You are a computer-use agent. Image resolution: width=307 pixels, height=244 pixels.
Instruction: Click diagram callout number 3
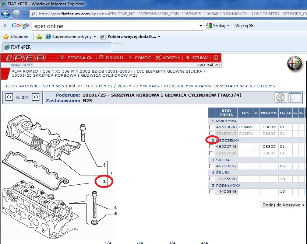tap(104, 165)
